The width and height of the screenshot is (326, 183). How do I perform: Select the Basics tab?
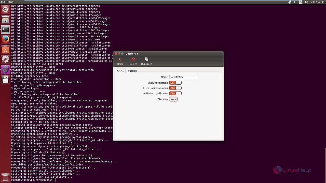[x=120, y=71]
